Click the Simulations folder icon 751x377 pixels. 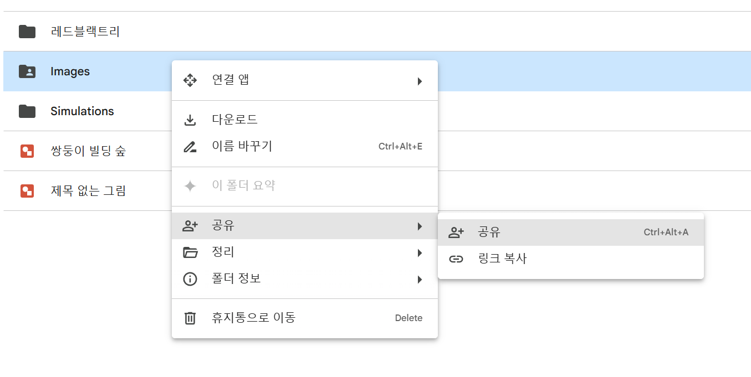pyautogui.click(x=27, y=111)
